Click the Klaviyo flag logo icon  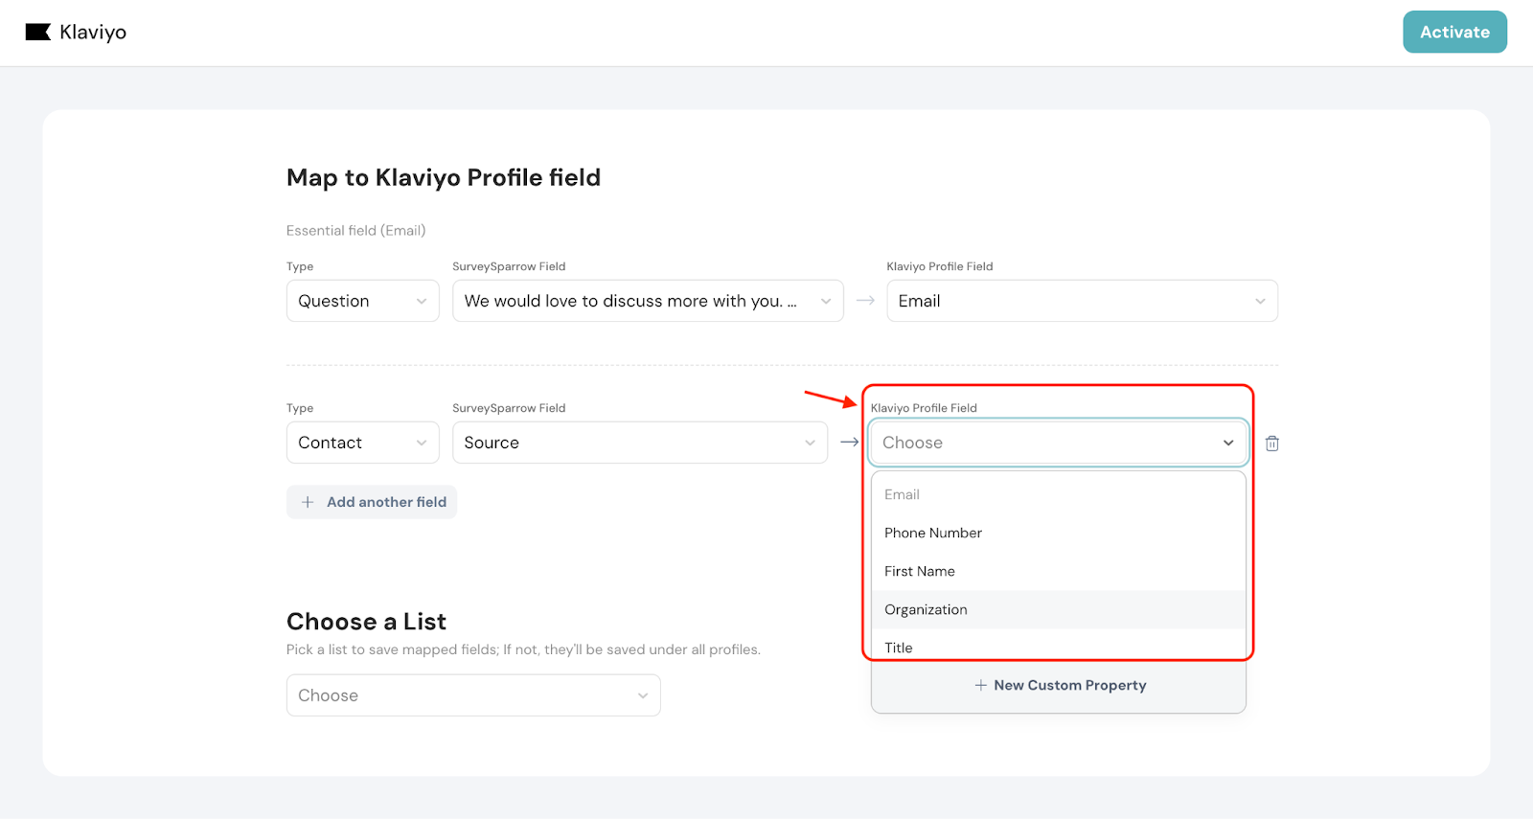click(37, 33)
